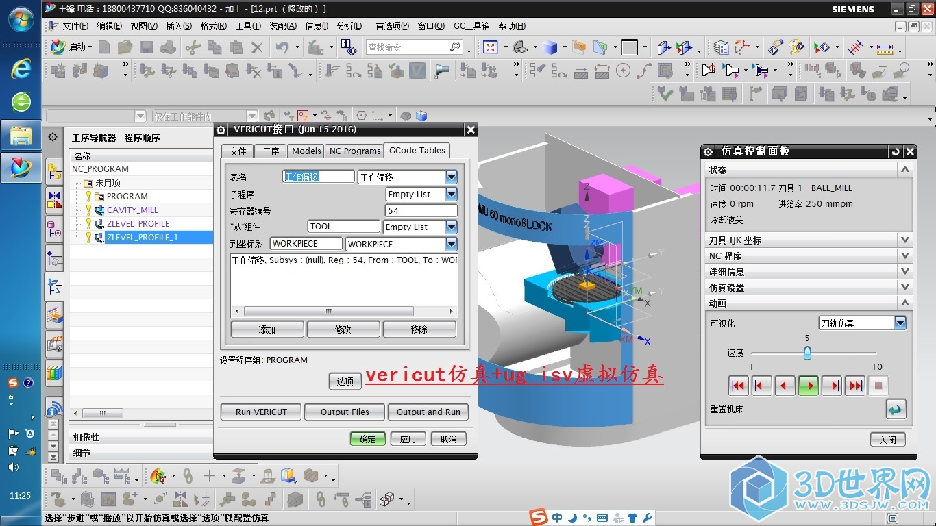Click Step forward playback button

click(832, 386)
